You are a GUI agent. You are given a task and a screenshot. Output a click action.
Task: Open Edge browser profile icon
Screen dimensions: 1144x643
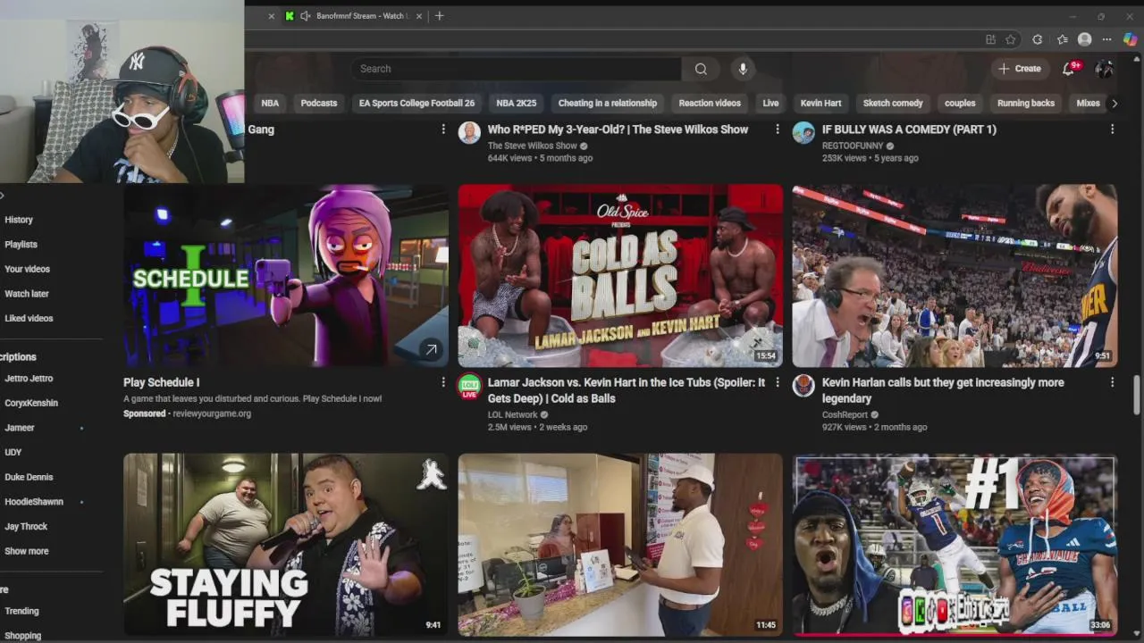[x=1084, y=39]
